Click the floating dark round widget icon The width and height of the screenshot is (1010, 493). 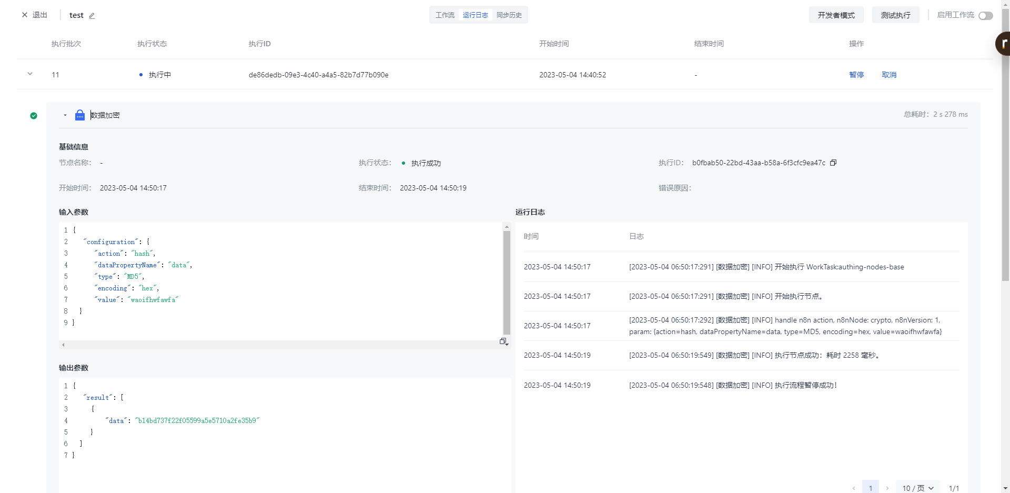click(x=1003, y=44)
